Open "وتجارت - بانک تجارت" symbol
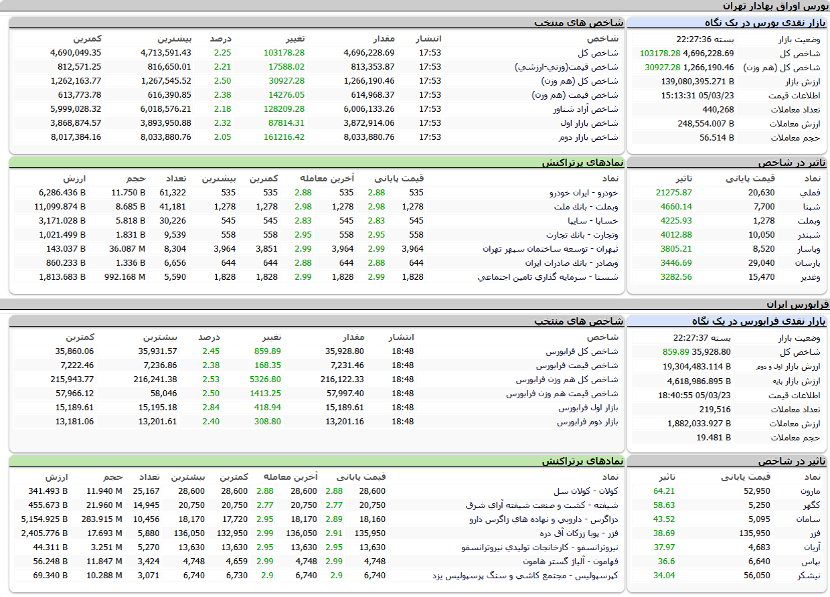Image resolution: width=830 pixels, height=597 pixels. [582, 235]
